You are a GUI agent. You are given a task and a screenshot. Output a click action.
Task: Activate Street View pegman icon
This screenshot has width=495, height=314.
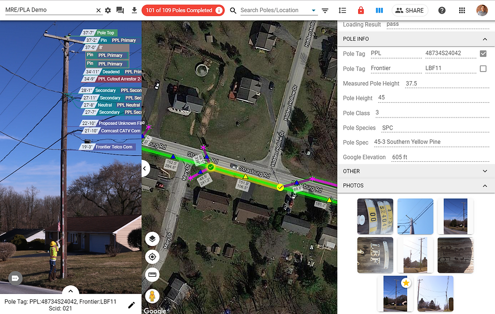pyautogui.click(x=152, y=296)
